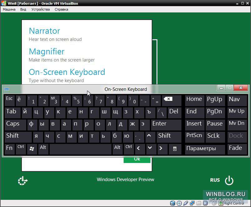The height and width of the screenshot is (207, 251).
Task: Click the green Ok button
Action: point(137,160)
